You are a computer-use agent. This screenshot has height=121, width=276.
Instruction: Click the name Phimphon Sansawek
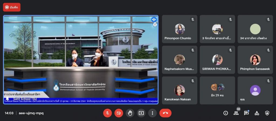click(x=255, y=69)
